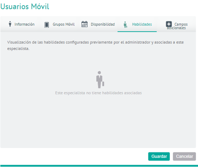Viewport: 198px width, 167px height.
Task: Click the mobile device icon for Grupos Móvil
Action: pyautogui.click(x=47, y=25)
